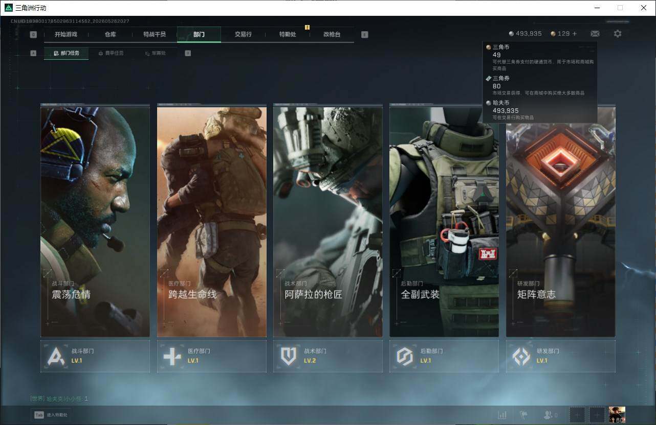Click the 三角券 heading in the currency tooltip
The width and height of the screenshot is (656, 425).
[x=501, y=79]
